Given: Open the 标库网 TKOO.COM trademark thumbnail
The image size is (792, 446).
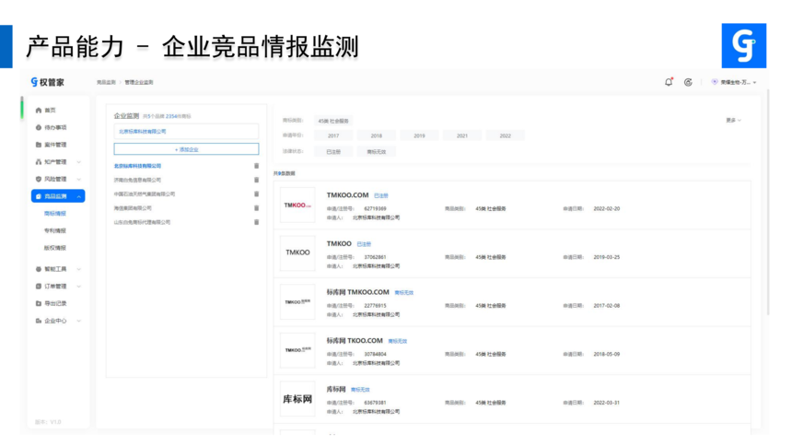Looking at the screenshot, I should (297, 350).
